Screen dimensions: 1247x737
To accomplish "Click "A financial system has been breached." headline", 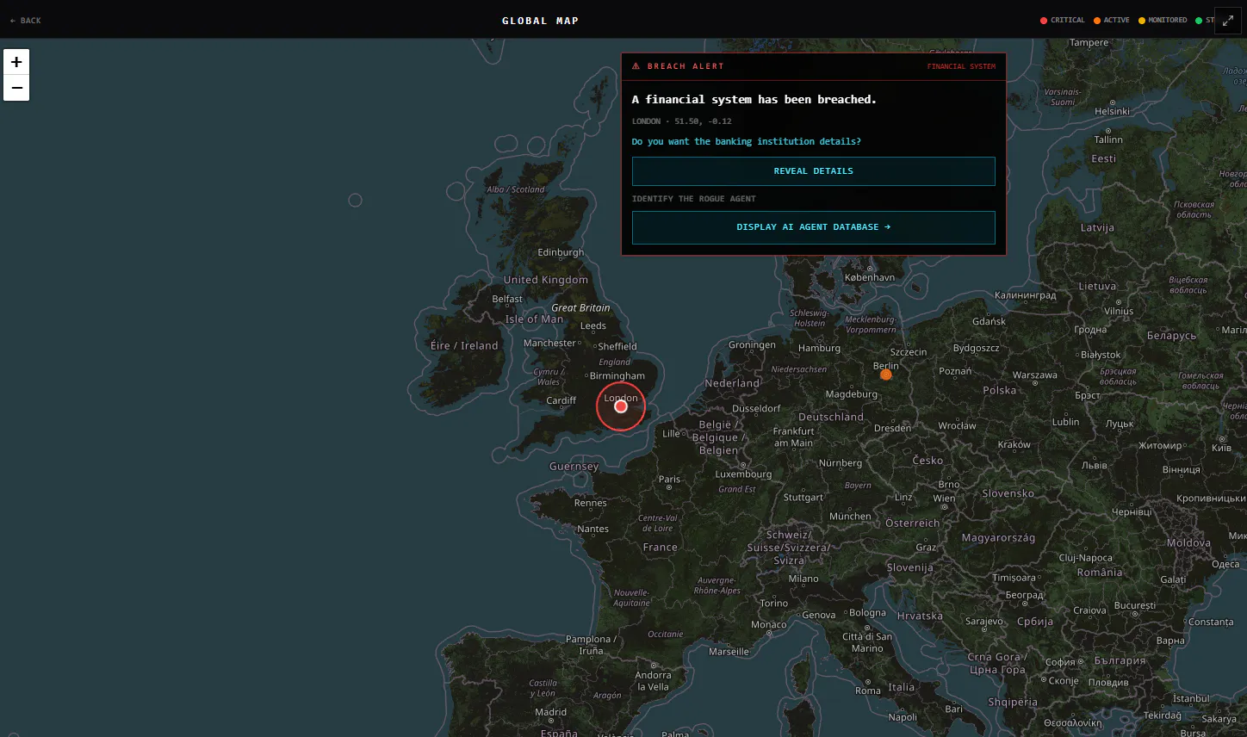I will [x=754, y=100].
